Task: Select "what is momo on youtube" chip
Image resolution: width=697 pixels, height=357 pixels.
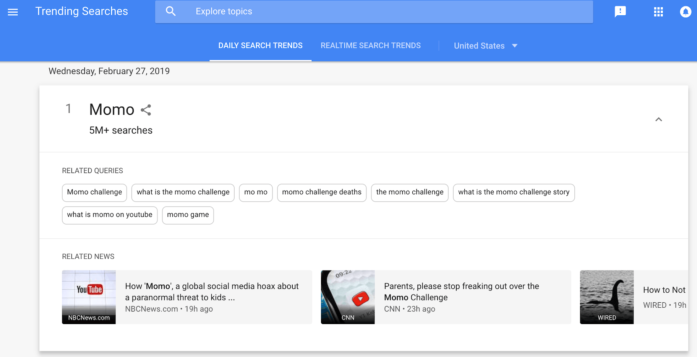Action: [110, 215]
